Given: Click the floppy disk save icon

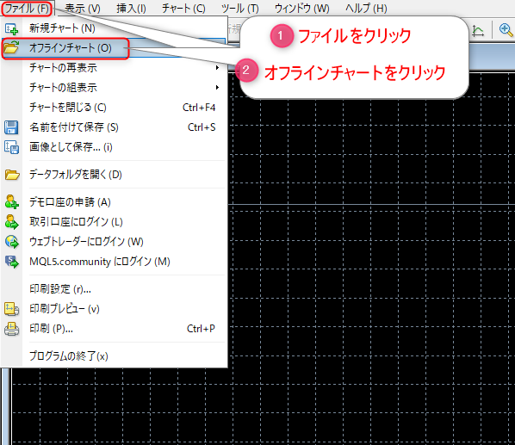Looking at the screenshot, I should tap(11, 127).
